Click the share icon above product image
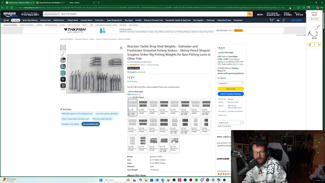325x183 pixels. pos(121,48)
